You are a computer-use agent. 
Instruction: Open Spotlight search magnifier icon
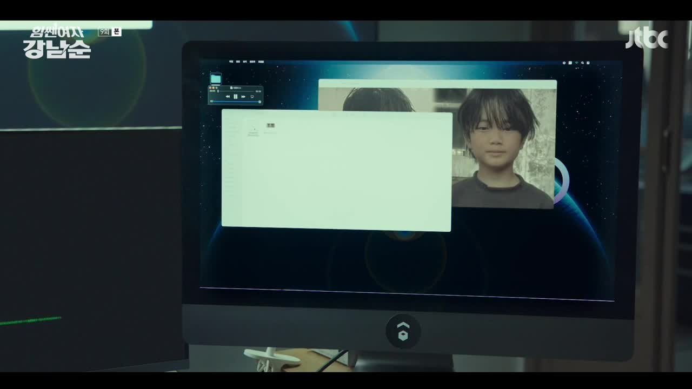click(582, 63)
